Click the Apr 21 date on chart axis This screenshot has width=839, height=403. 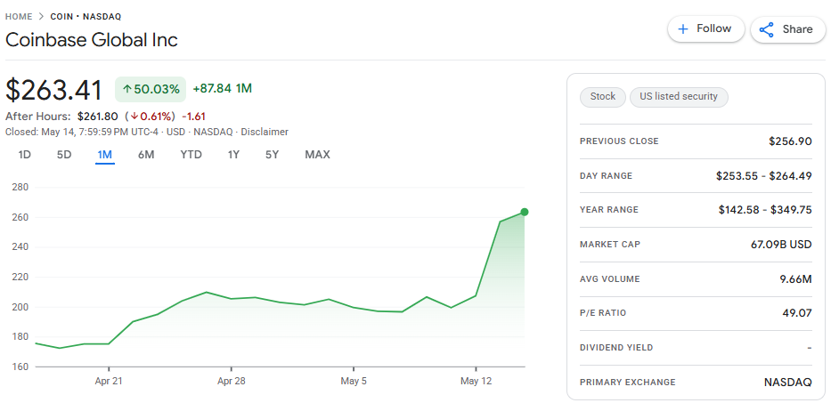109,383
